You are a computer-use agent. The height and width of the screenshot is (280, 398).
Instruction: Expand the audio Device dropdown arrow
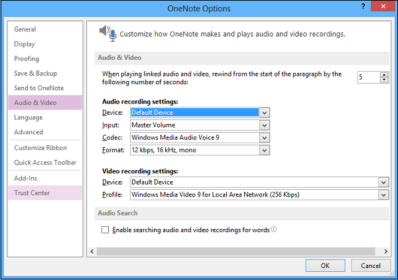click(265, 112)
